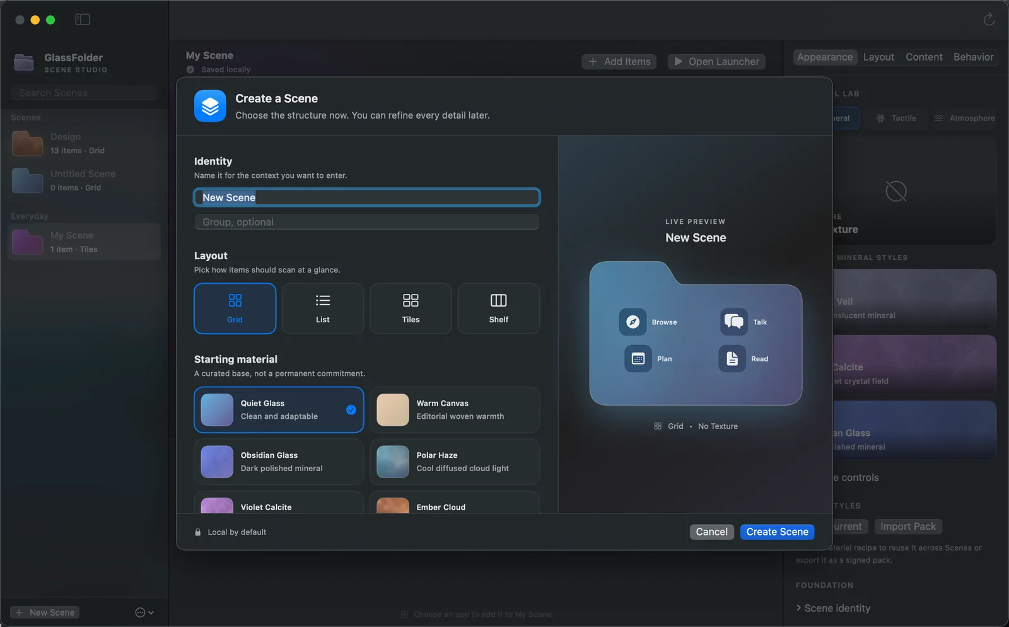Click the layered stack Create a Scene icon
Screen dimensions: 1009x627
[x=210, y=106]
